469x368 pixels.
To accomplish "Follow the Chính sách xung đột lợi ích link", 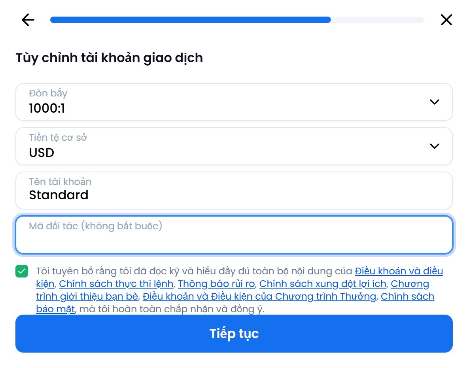I will click(x=322, y=284).
